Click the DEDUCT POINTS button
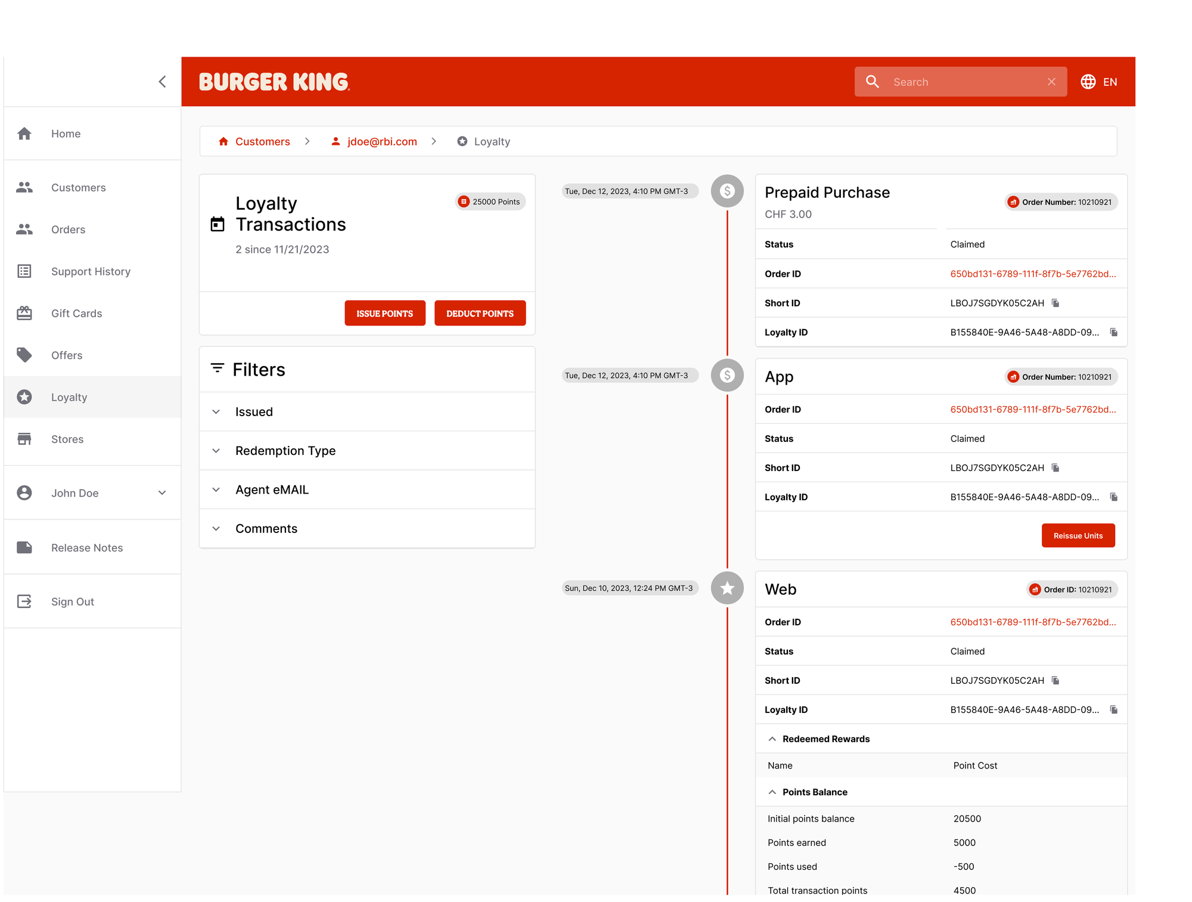 pyautogui.click(x=480, y=313)
